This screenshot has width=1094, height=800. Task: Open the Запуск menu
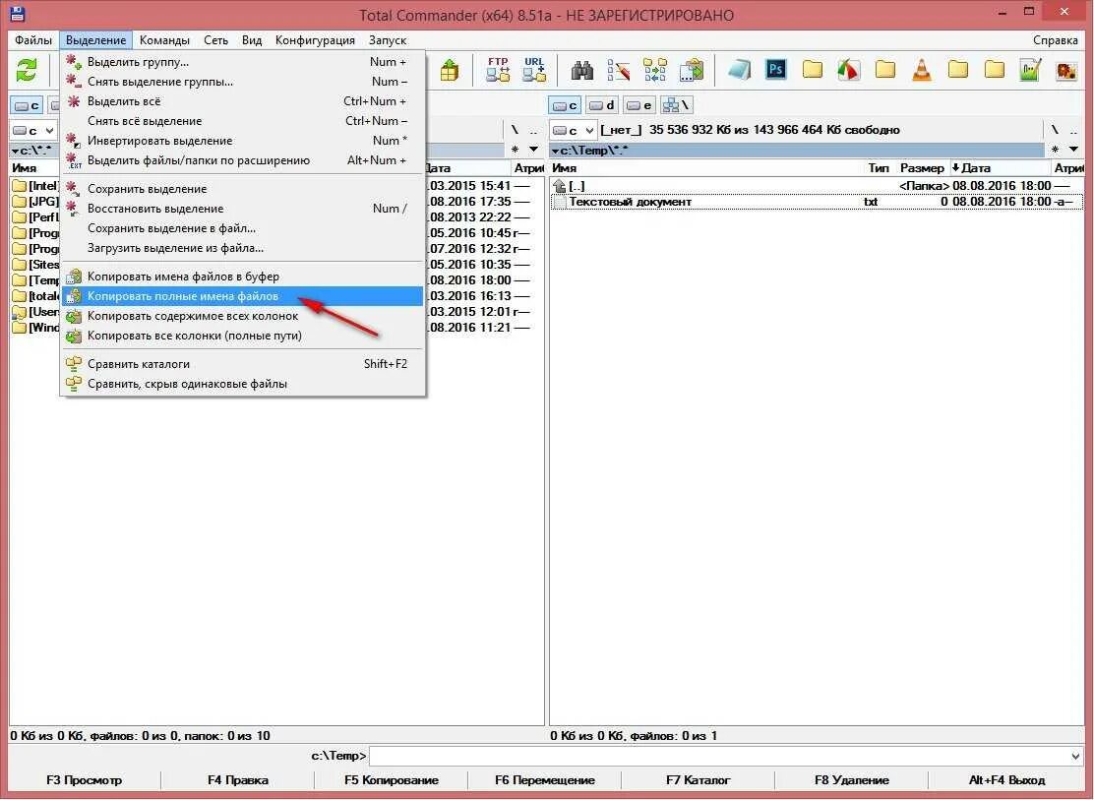point(388,40)
